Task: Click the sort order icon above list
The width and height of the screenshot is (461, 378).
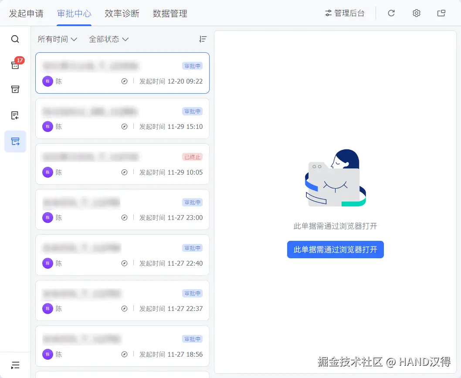Action: pyautogui.click(x=203, y=39)
